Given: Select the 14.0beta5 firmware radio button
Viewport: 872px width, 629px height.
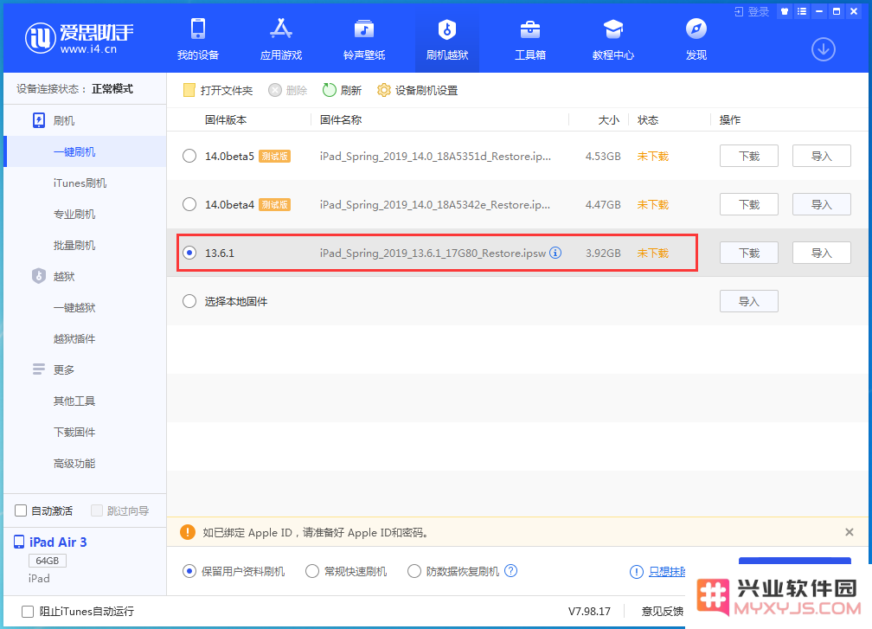Looking at the screenshot, I should [x=189, y=156].
